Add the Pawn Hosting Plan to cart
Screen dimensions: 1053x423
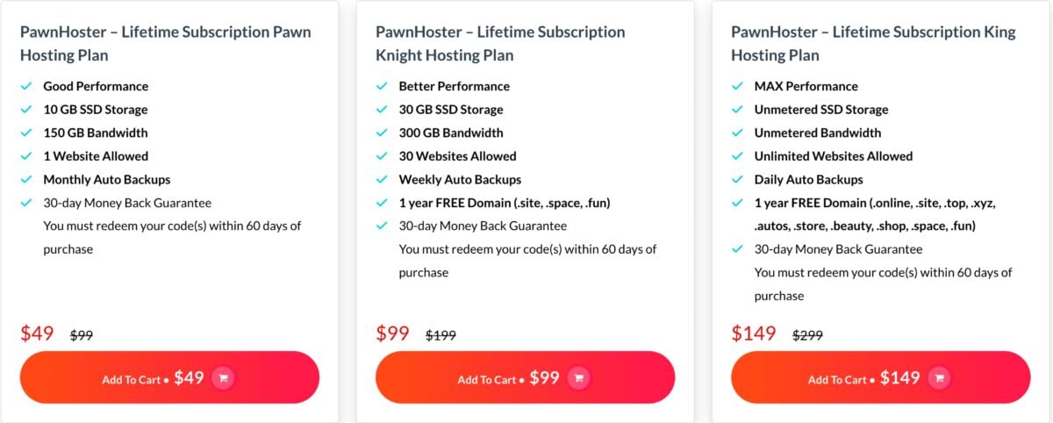[x=169, y=377]
